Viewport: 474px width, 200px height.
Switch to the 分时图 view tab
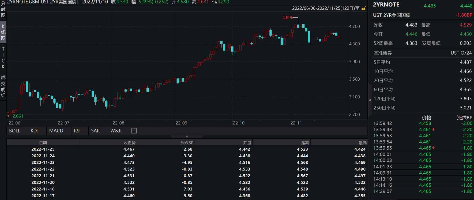pyautogui.click(x=3, y=10)
